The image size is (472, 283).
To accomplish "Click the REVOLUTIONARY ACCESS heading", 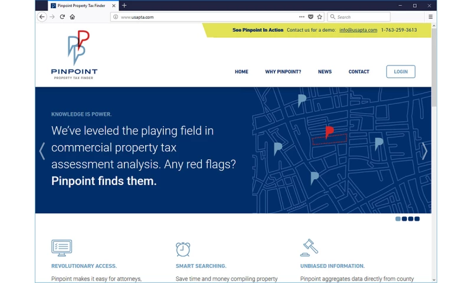I will pos(84,266).
